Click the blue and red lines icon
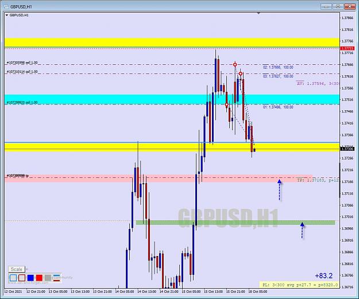 pyautogui.click(x=56, y=278)
